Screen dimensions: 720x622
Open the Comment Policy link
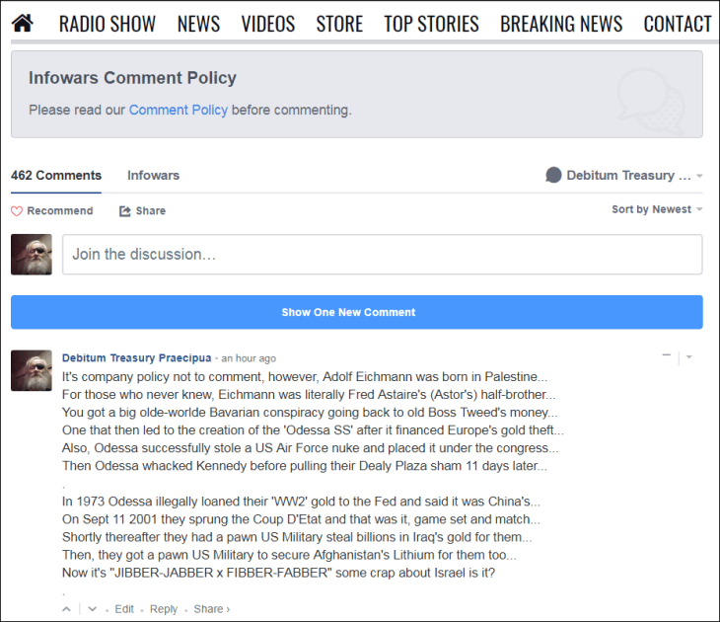click(178, 110)
